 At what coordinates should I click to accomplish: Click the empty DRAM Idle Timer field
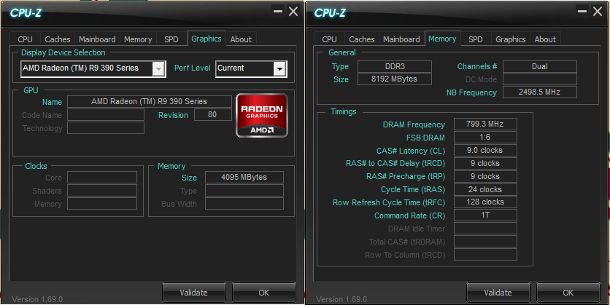pyautogui.click(x=485, y=228)
